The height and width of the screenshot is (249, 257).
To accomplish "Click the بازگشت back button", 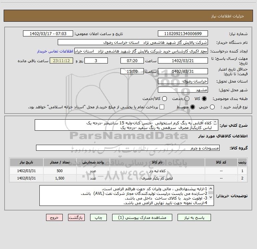I will pos(76,218).
